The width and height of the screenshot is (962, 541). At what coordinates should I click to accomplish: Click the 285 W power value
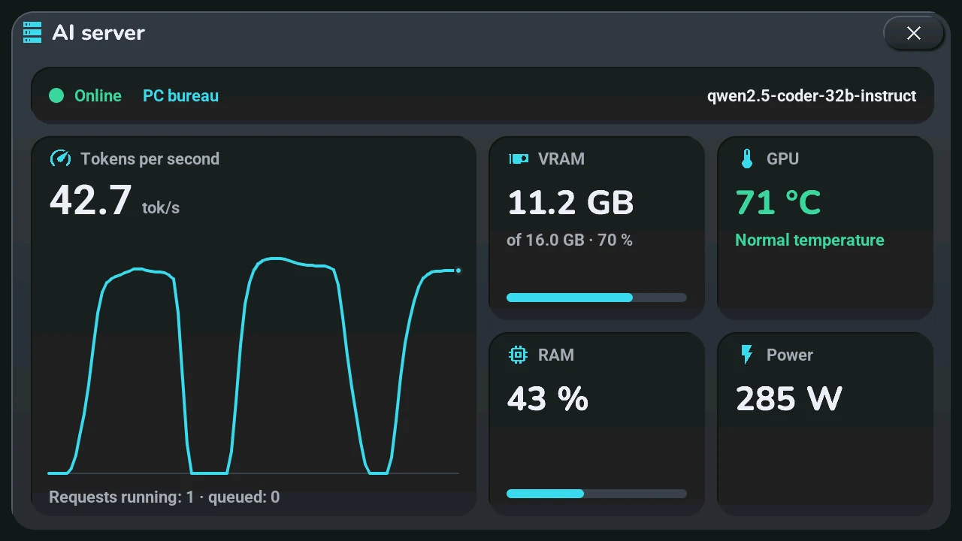(x=788, y=399)
